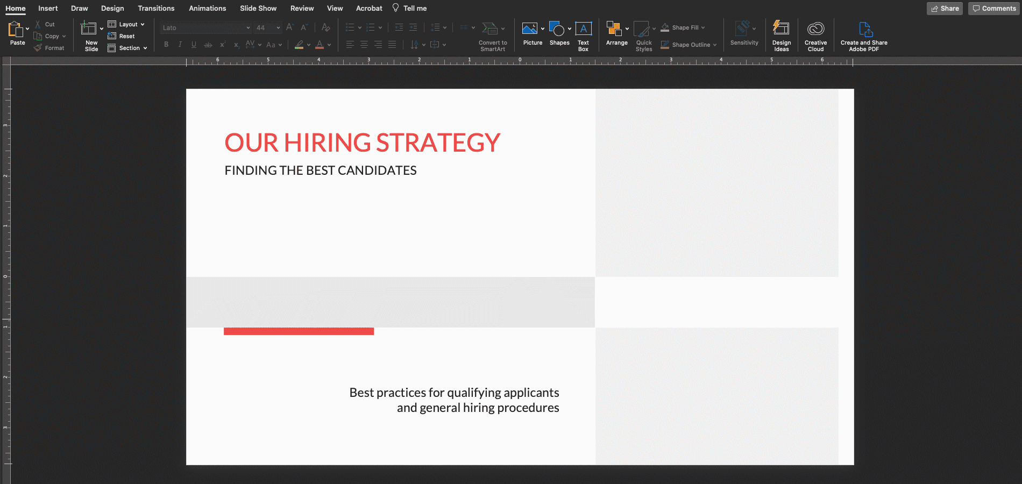1022x484 pixels.
Task: Toggle bold formatting
Action: point(166,45)
